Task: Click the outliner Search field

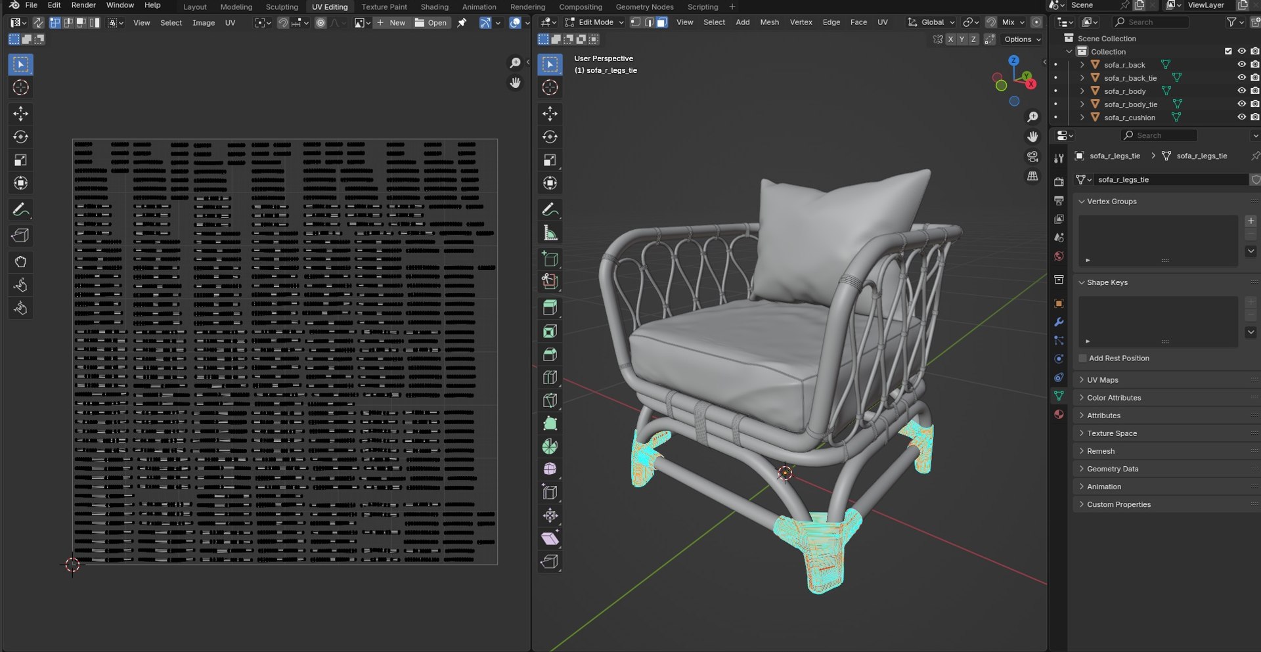Action: click(1151, 22)
